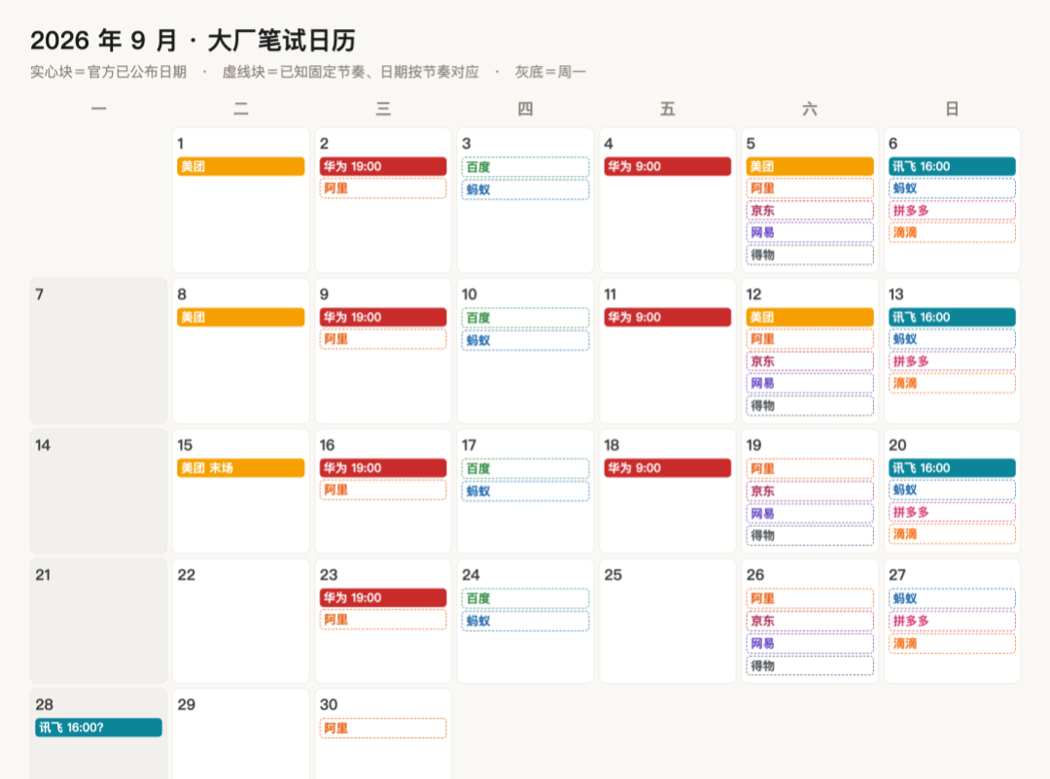Click the 滴滴 block on September 20
This screenshot has height=779, width=1050.
tap(952, 533)
